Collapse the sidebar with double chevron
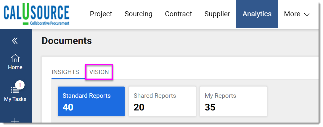The image size is (323, 127). [x=15, y=41]
